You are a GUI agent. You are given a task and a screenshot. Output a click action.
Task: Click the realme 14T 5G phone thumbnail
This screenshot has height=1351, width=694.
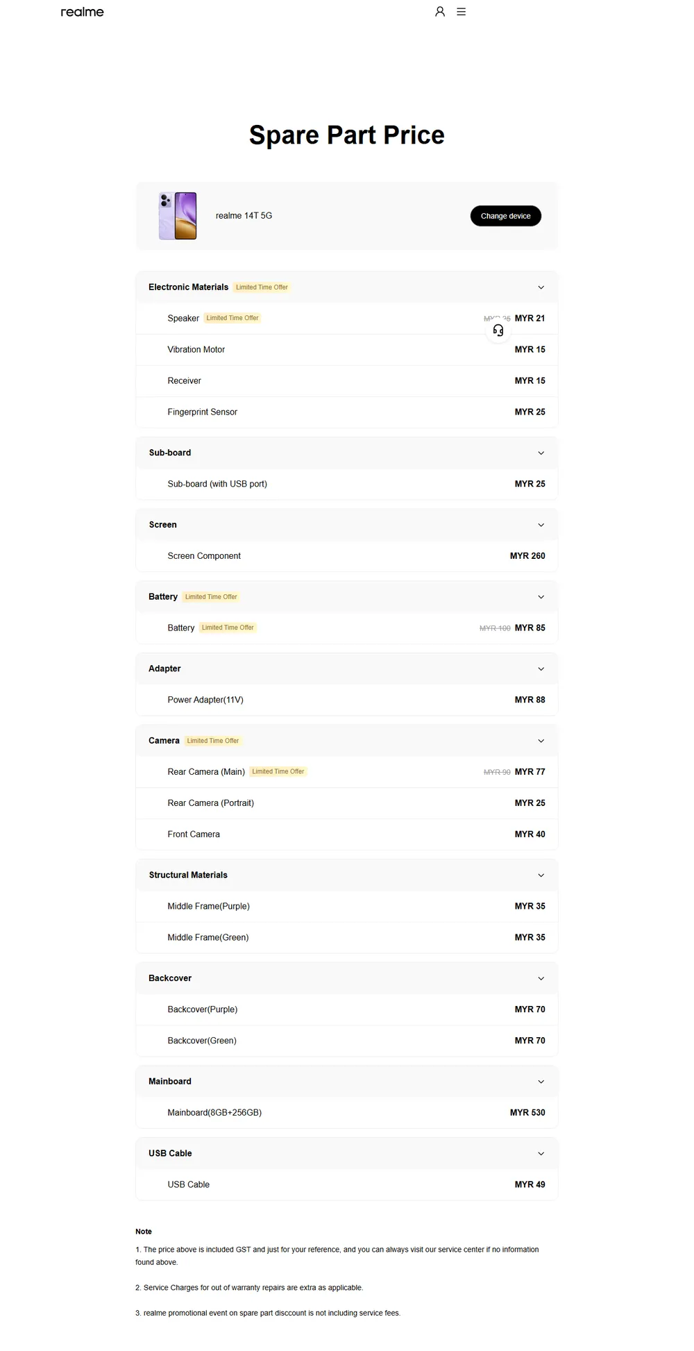[178, 216]
